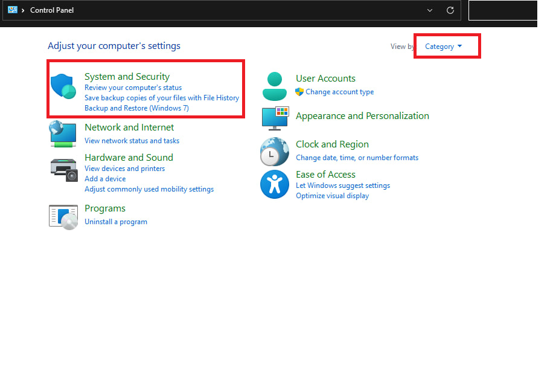Click the Ease of Access icon
This screenshot has width=556, height=371.
point(274,184)
